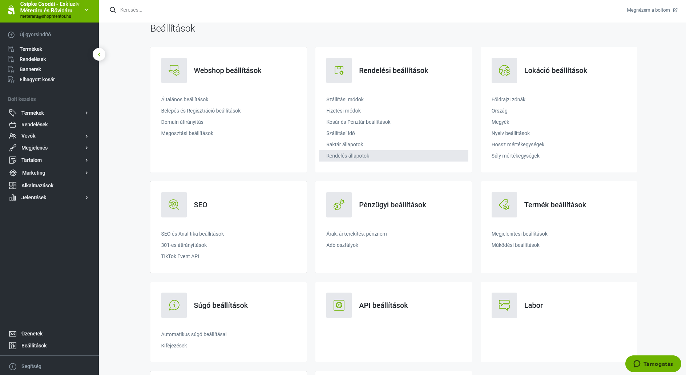The image size is (686, 375).
Task: Click the API beállítások gear icon
Action: (x=339, y=305)
